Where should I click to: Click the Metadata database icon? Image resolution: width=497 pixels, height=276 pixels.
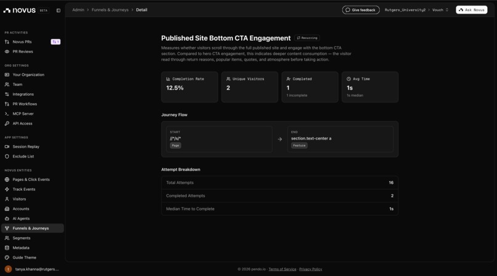[7, 248]
